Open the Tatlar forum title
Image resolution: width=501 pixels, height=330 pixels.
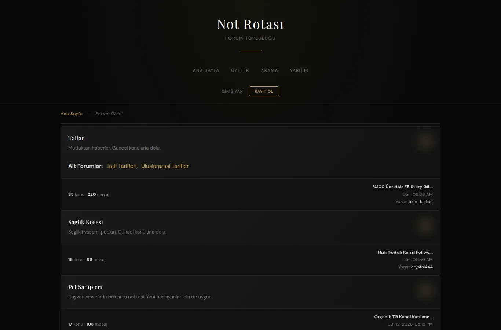pyautogui.click(x=76, y=138)
